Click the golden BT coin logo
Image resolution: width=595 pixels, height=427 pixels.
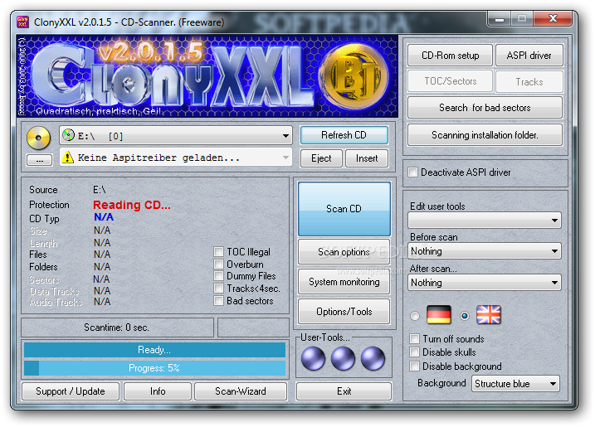pos(354,76)
